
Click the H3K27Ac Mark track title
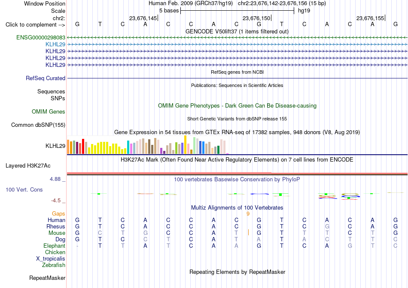coord(237,159)
